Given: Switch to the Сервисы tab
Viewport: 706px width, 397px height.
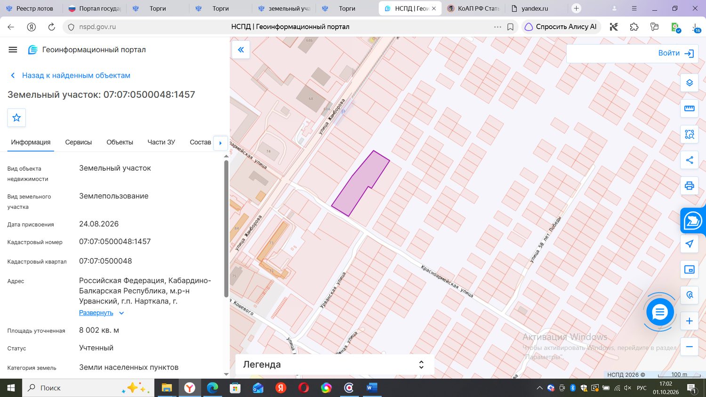Looking at the screenshot, I should click(78, 142).
